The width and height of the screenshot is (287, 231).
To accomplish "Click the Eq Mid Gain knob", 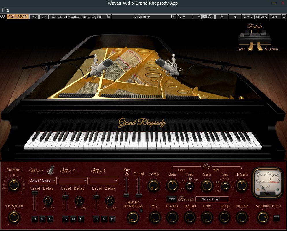I will [207, 185].
